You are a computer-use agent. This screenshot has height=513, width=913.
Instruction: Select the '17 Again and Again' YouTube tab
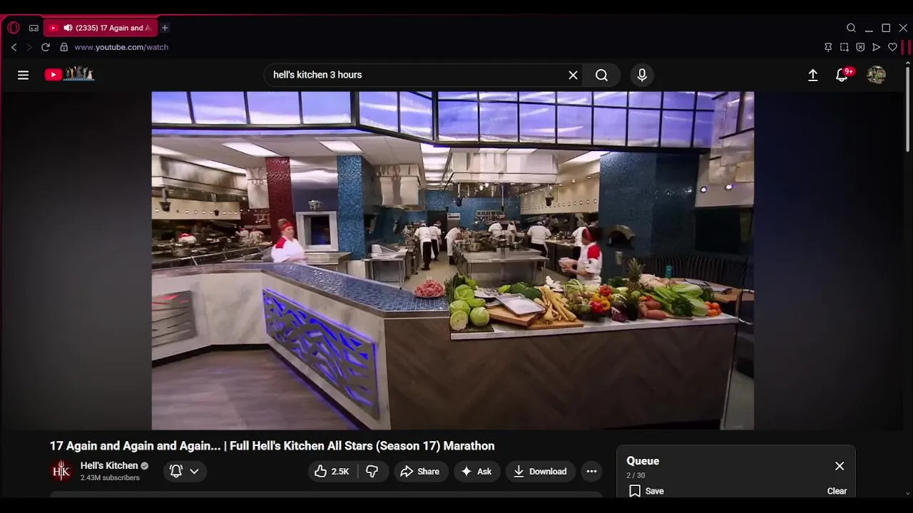(x=101, y=28)
